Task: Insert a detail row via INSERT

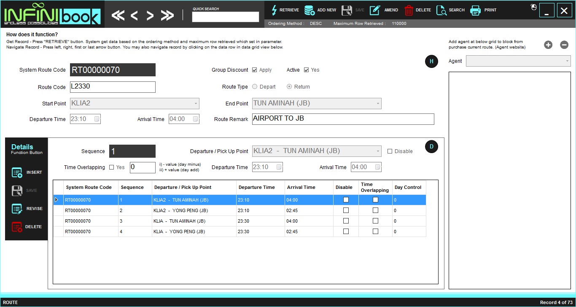Action: [x=27, y=172]
